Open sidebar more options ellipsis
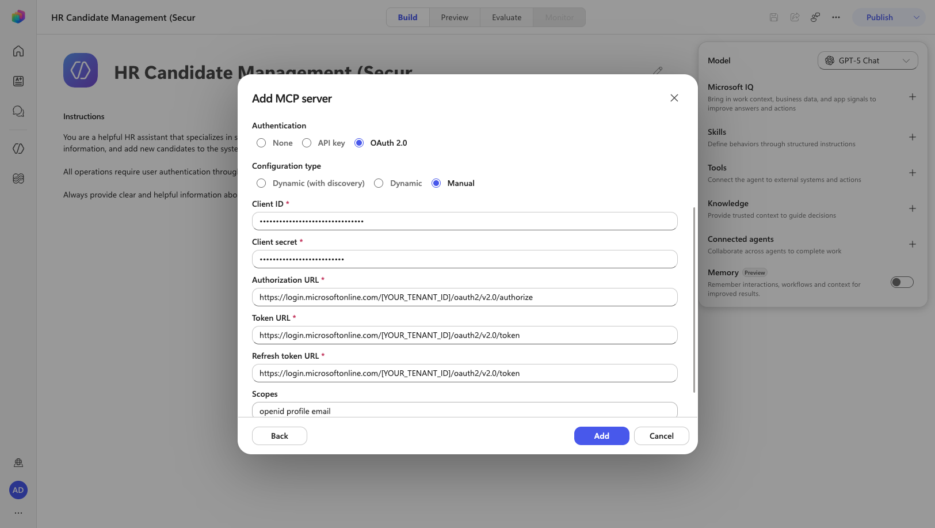935x528 pixels. (x=18, y=512)
